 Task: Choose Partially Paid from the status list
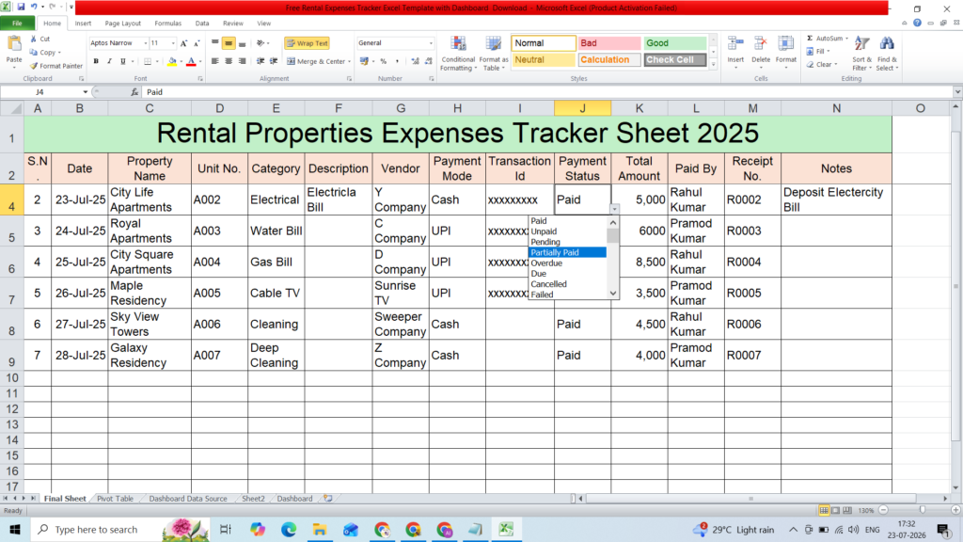tap(567, 252)
